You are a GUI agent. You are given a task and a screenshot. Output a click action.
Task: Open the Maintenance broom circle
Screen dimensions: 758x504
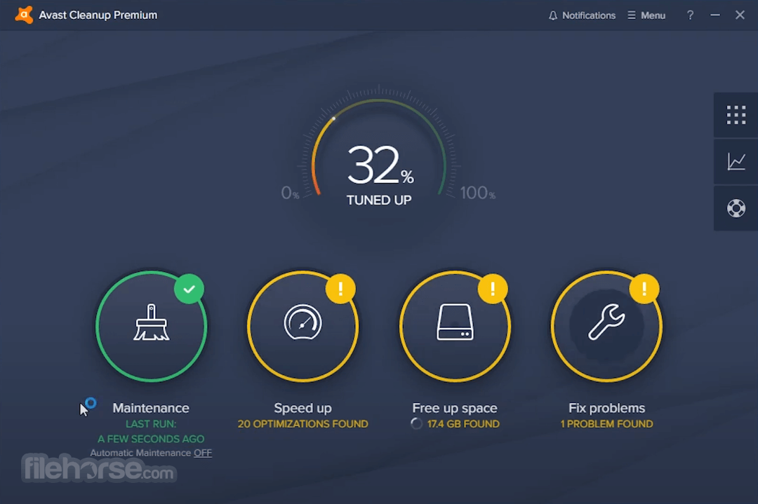coord(152,327)
